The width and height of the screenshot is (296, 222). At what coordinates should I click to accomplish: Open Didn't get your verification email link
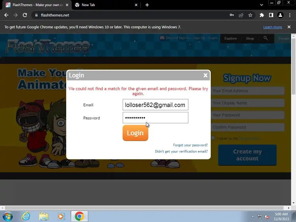pos(181,151)
